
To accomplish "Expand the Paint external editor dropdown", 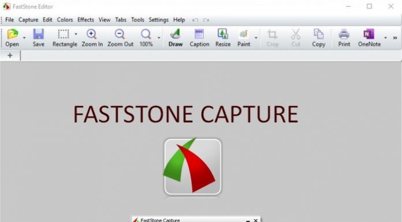I will pyautogui.click(x=256, y=37).
